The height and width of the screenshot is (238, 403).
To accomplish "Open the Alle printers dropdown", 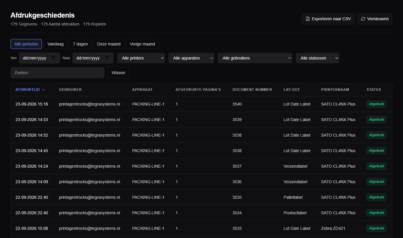I will coord(141,58).
